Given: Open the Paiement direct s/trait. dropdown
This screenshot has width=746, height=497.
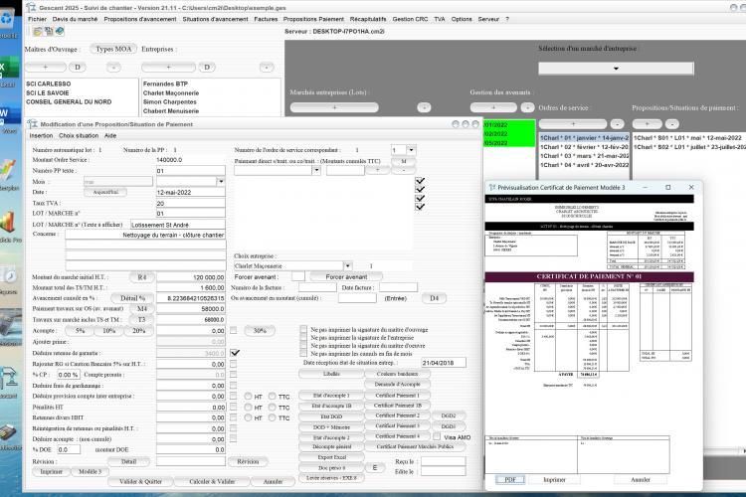Looking at the screenshot, I should 316,170.
